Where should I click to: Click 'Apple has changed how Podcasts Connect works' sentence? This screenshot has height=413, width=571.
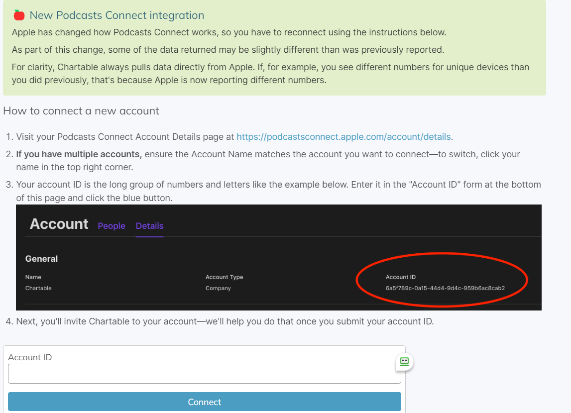(x=229, y=32)
